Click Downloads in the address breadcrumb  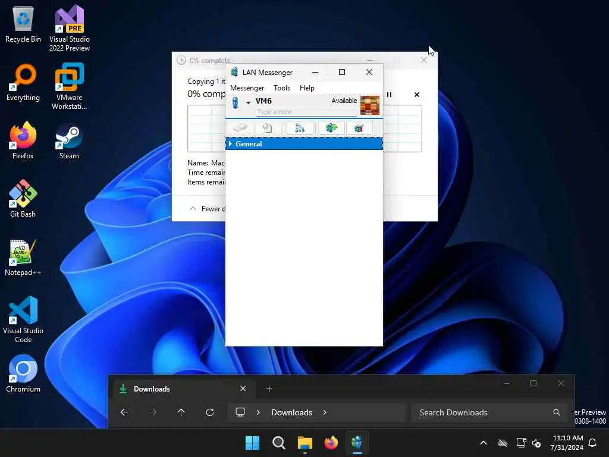coord(291,412)
